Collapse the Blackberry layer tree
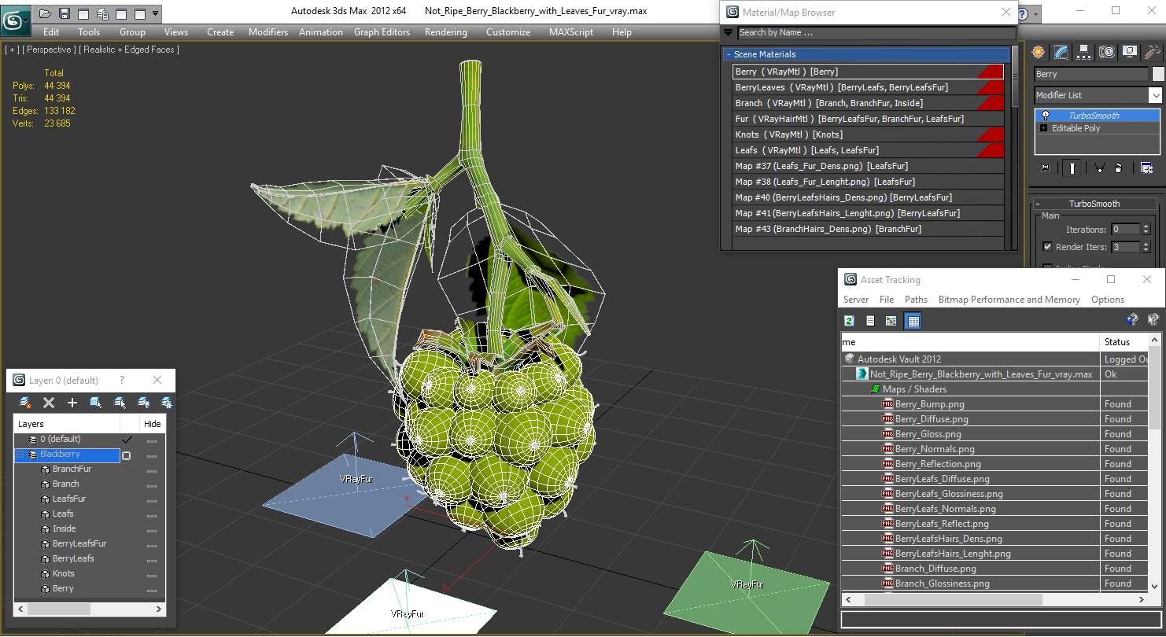1166x637 pixels. (20, 455)
